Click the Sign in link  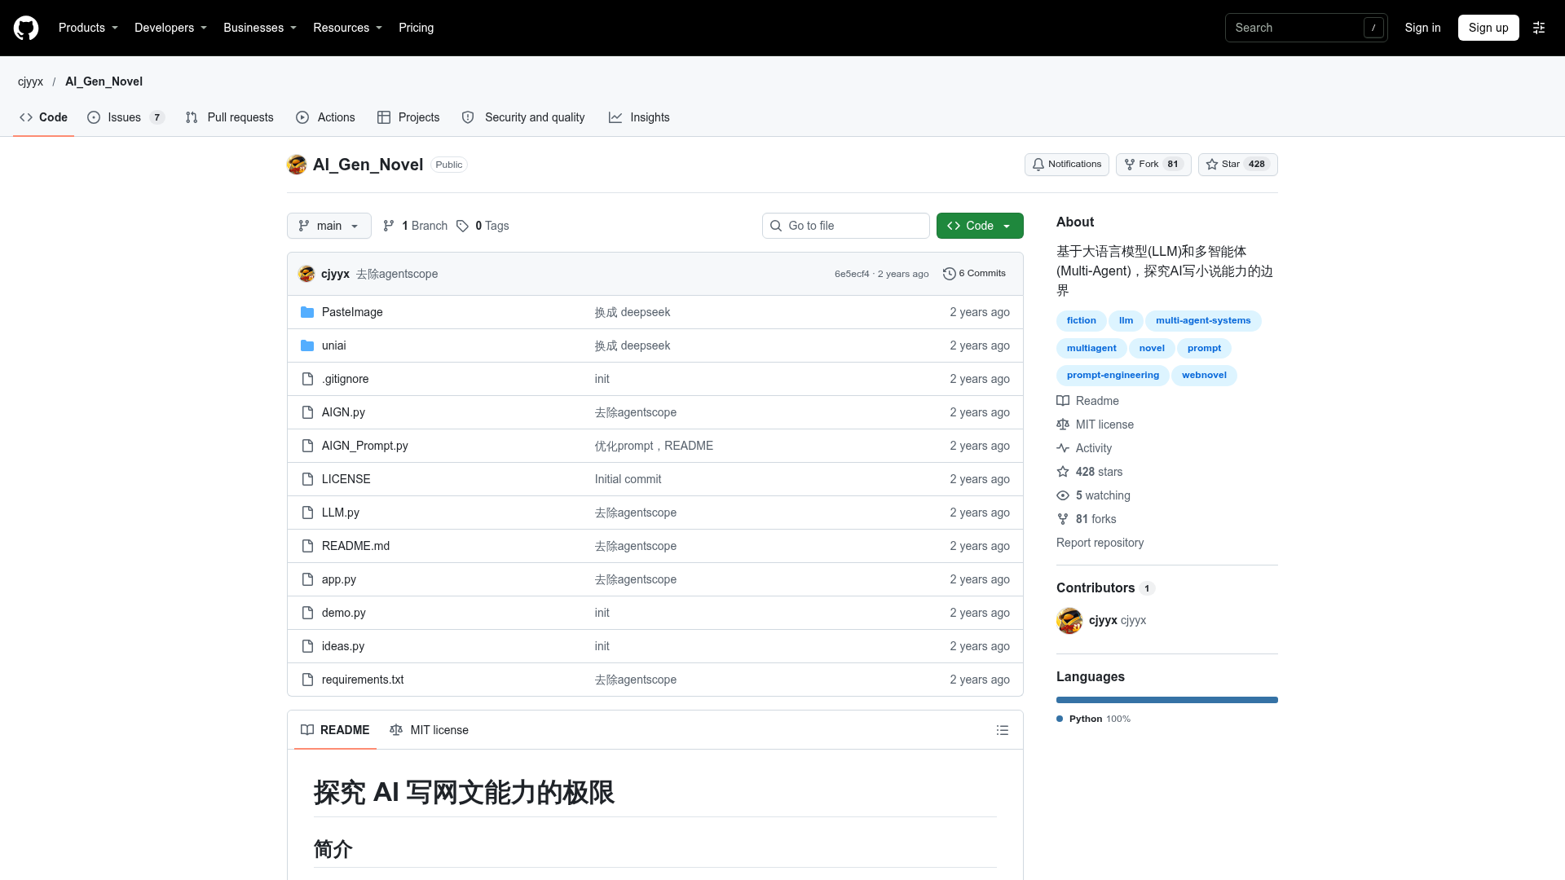click(x=1422, y=28)
